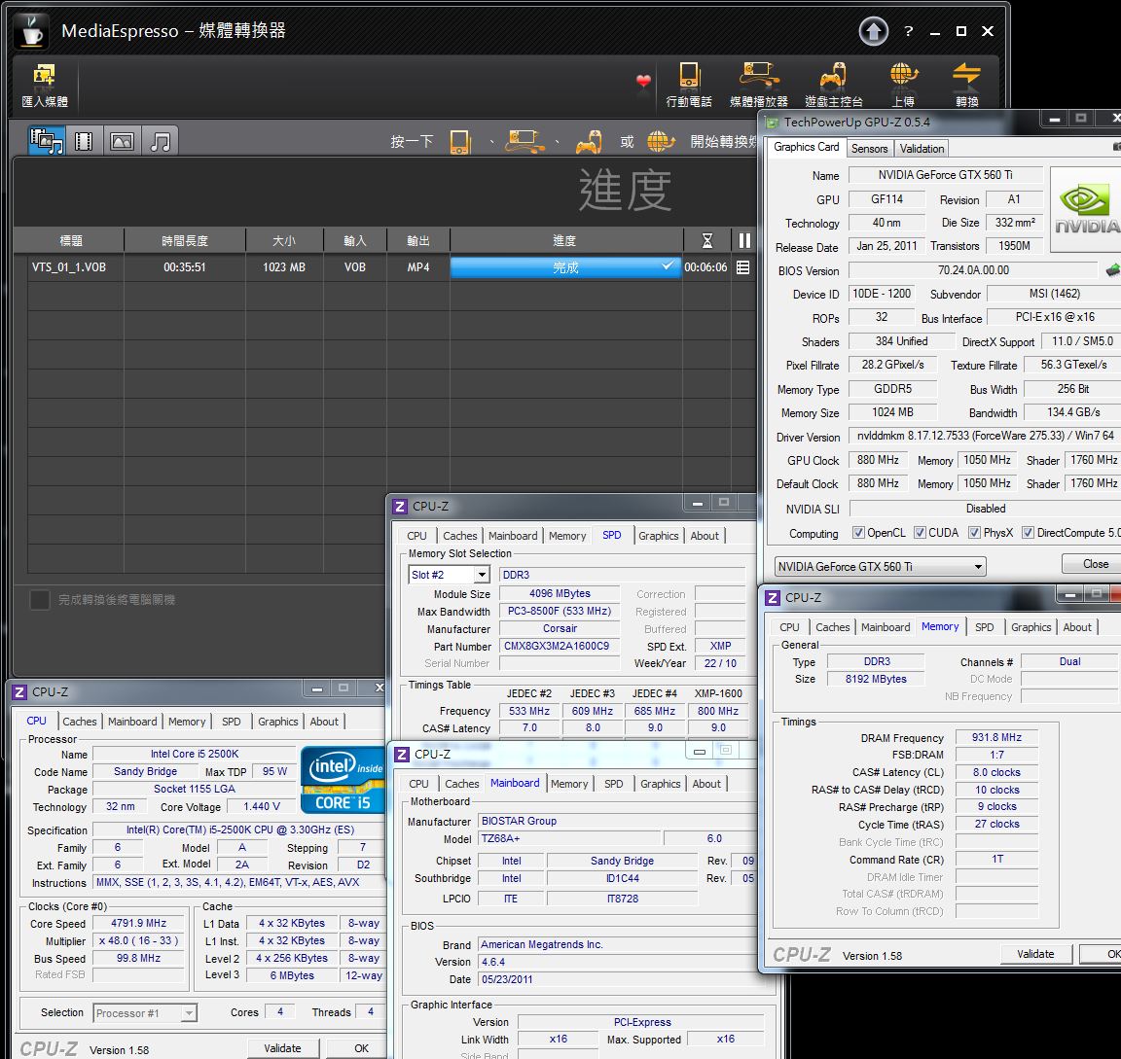Image resolution: width=1121 pixels, height=1059 pixels.
Task: Click the completed blue progress bar
Action: (565, 267)
